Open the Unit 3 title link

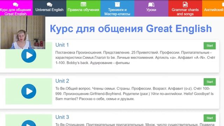[62, 117]
